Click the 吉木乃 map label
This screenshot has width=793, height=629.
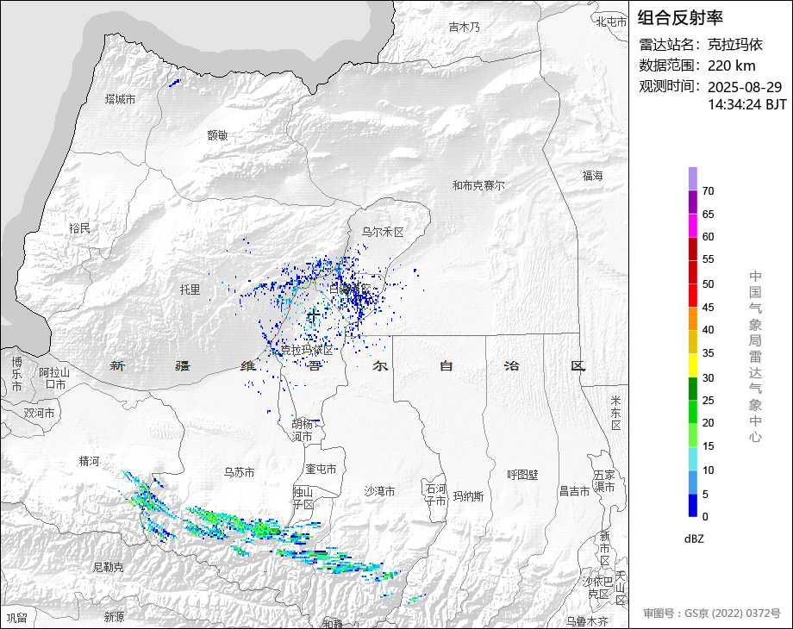[x=465, y=27]
